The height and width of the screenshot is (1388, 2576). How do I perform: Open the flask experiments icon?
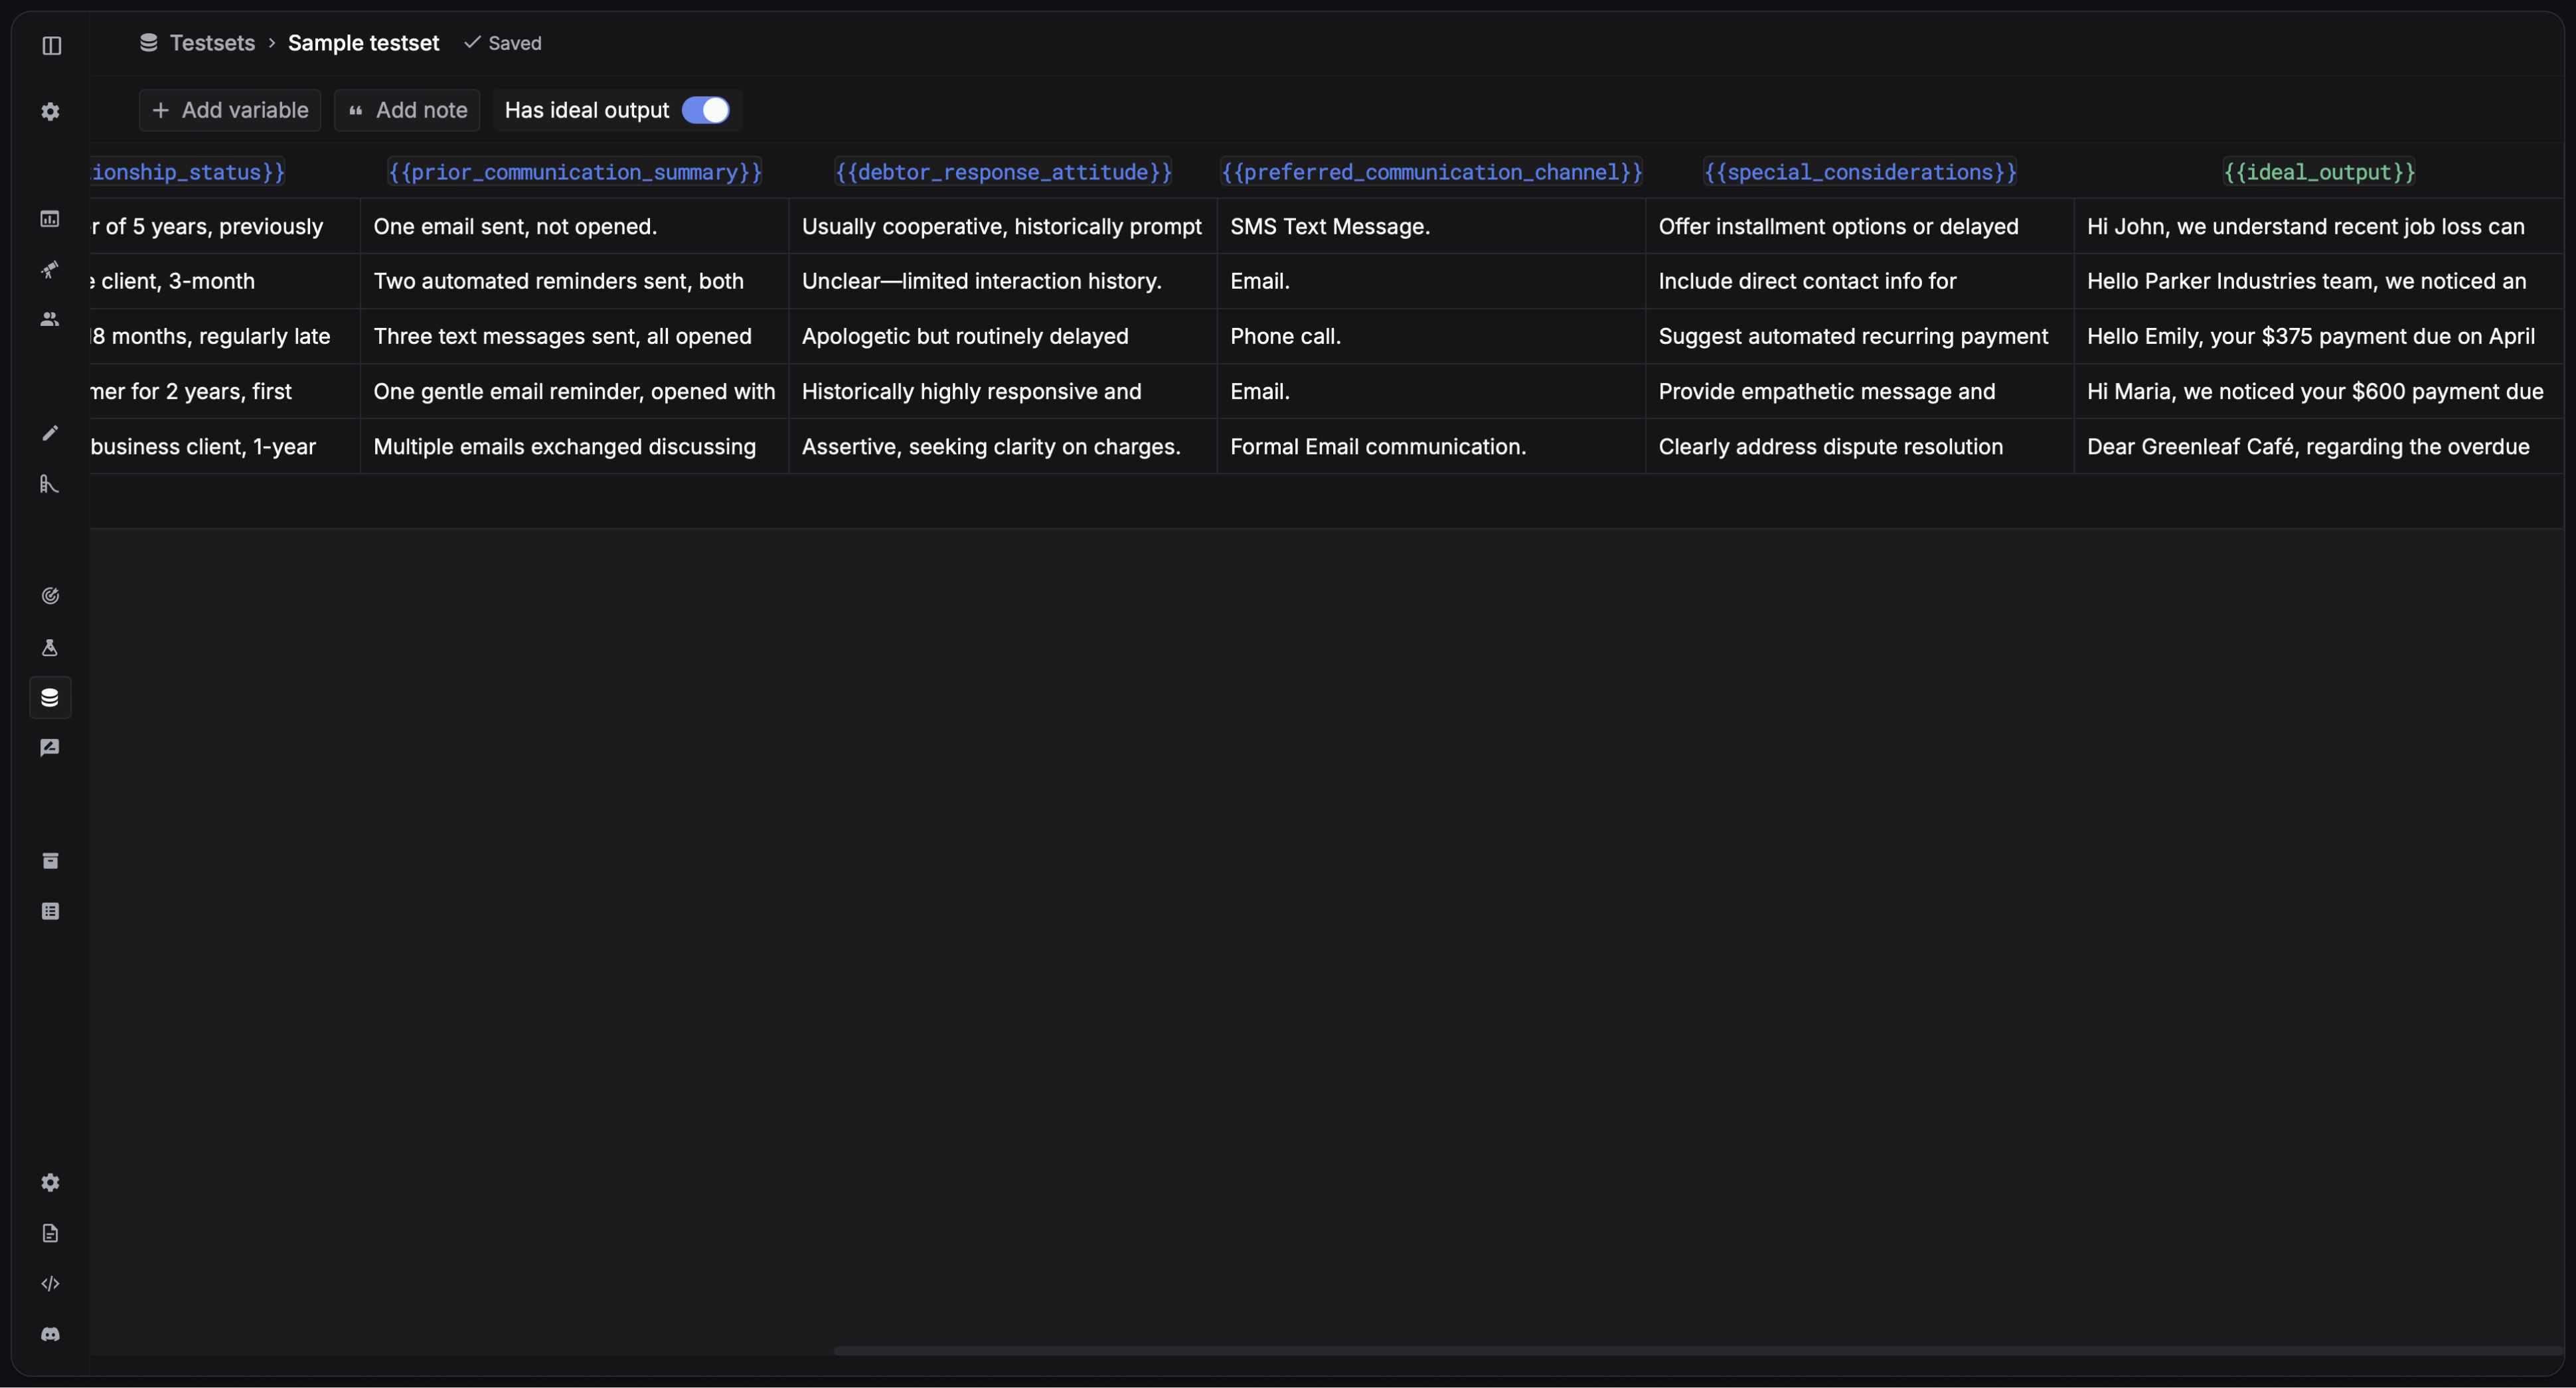tap(50, 647)
